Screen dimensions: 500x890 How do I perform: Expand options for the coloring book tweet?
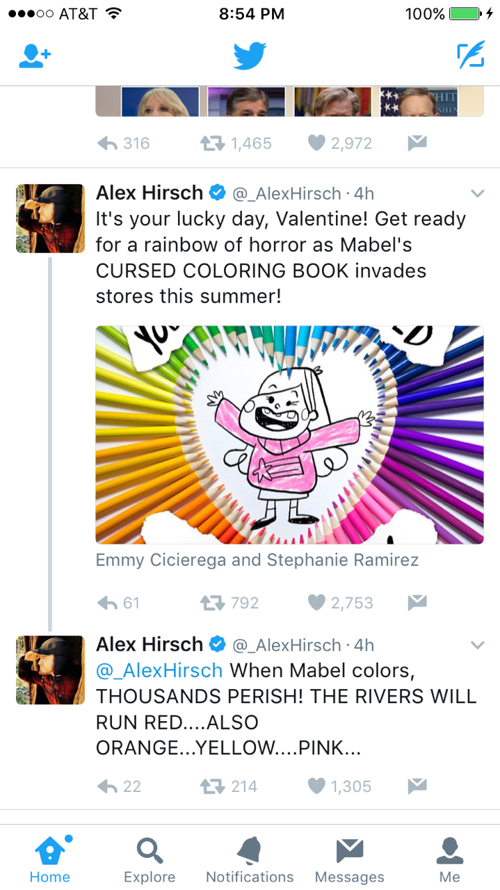point(477,194)
